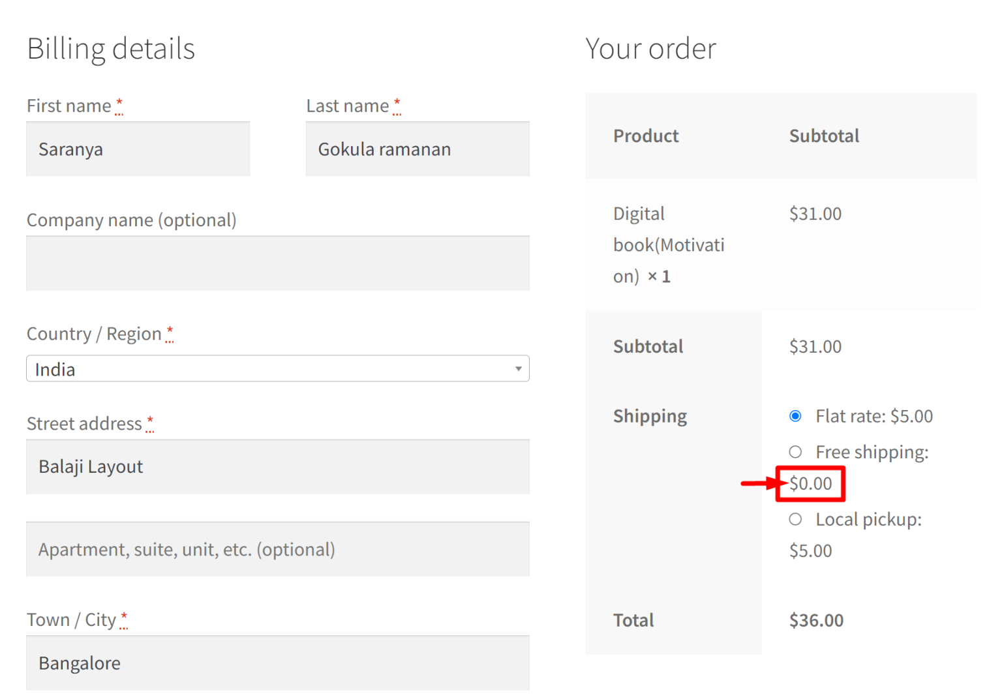This screenshot has width=1002, height=699.
Task: Select the Street address field Balaji Layout
Action: tap(277, 467)
